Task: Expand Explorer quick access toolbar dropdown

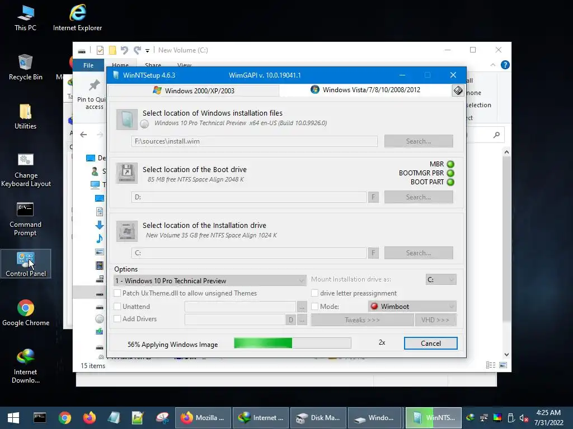Action: pos(147,50)
